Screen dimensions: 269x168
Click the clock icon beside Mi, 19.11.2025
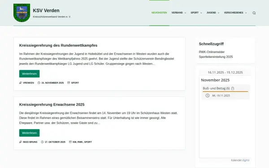208,95
